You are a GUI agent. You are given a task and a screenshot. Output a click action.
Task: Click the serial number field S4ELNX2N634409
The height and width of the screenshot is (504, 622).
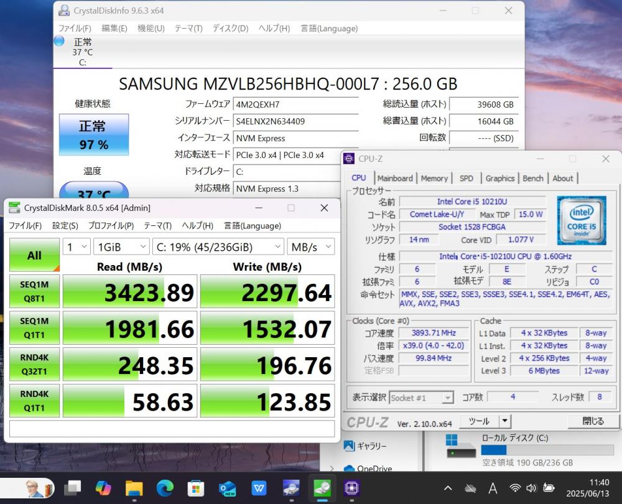click(295, 121)
